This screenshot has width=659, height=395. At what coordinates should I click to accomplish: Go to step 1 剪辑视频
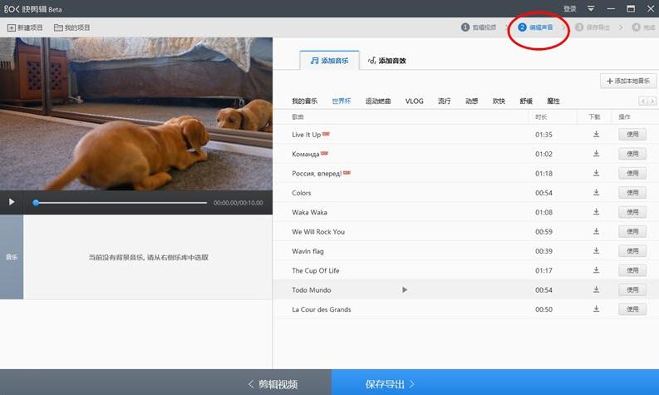pos(479,27)
